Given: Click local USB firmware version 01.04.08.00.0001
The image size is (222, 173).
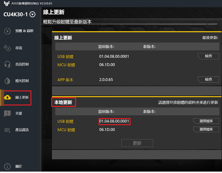Looking at the screenshot, I should pos(114,121).
